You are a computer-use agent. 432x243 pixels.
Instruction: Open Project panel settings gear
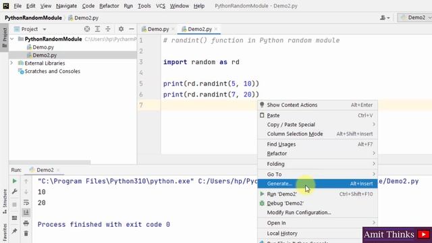pos(121,29)
